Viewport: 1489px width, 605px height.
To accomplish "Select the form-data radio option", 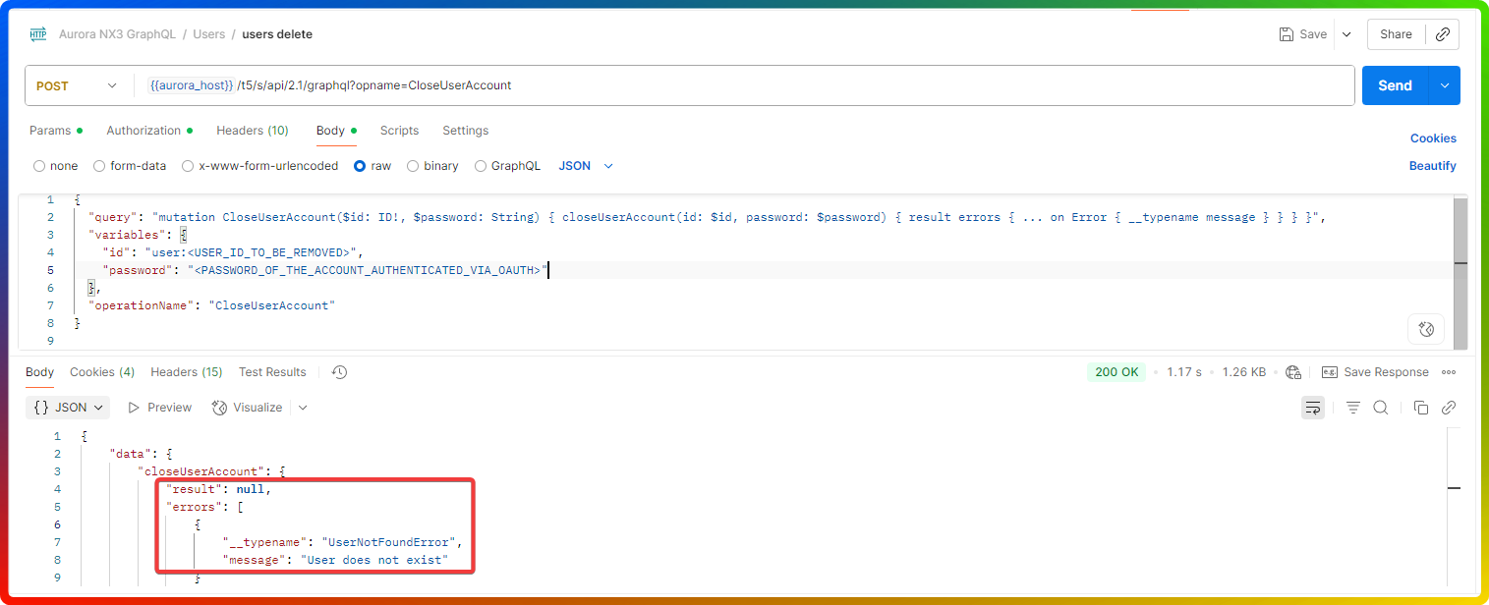I will pyautogui.click(x=99, y=166).
